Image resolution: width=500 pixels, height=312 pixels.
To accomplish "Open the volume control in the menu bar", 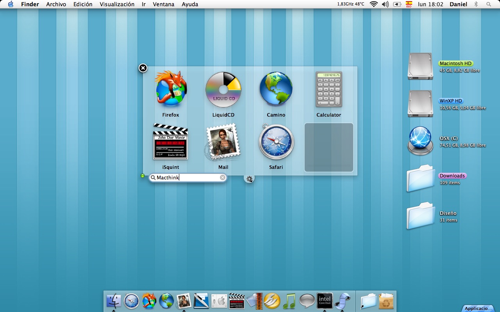I will [x=385, y=4].
